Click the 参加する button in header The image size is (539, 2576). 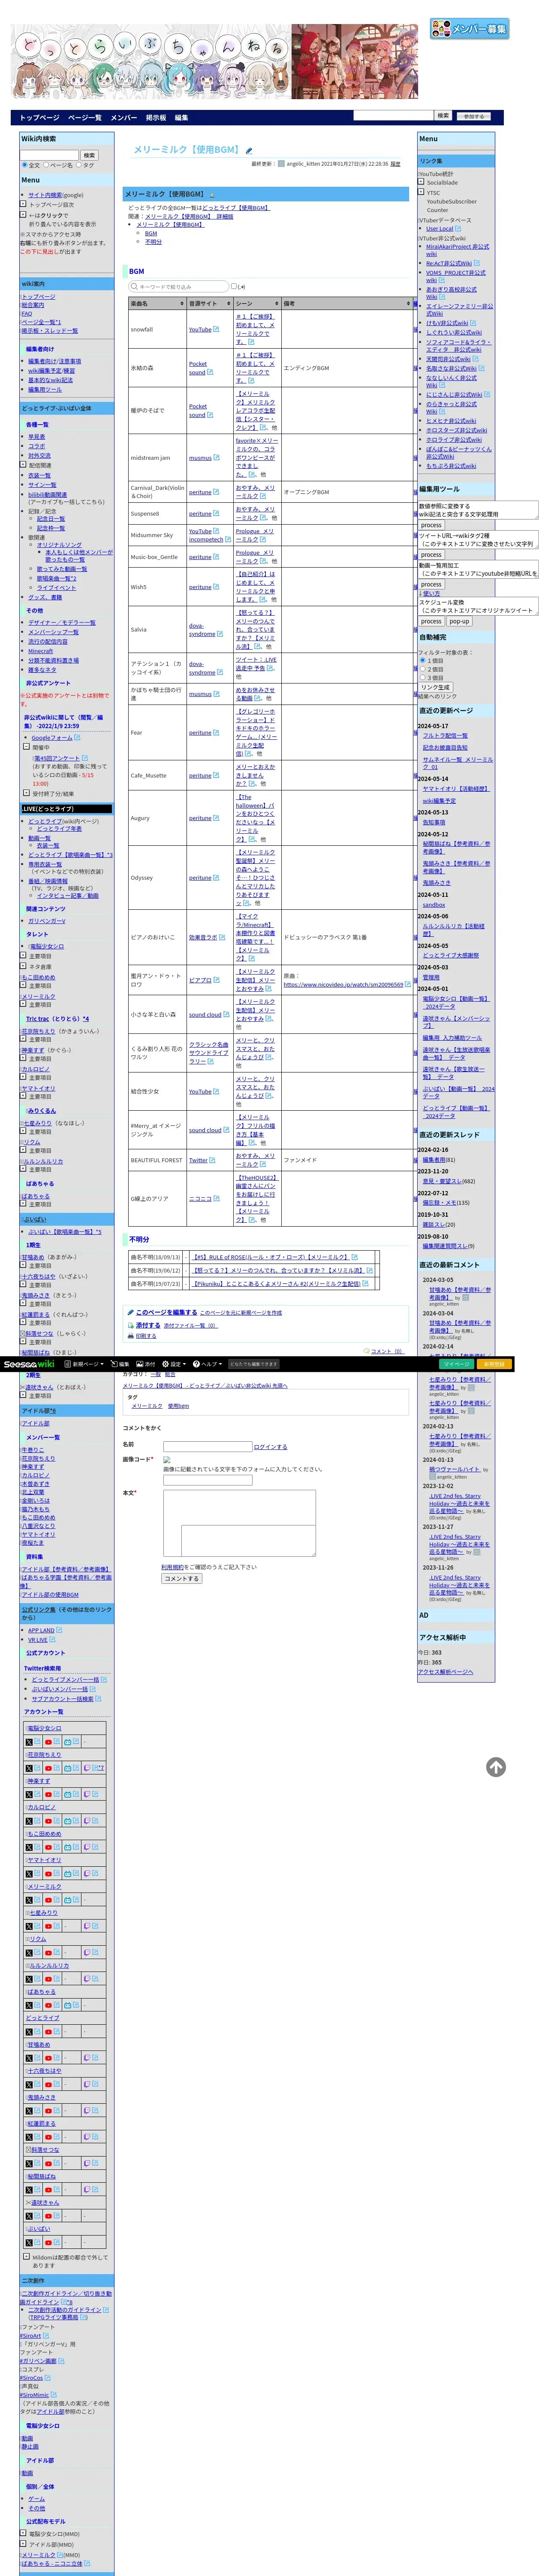tap(474, 116)
